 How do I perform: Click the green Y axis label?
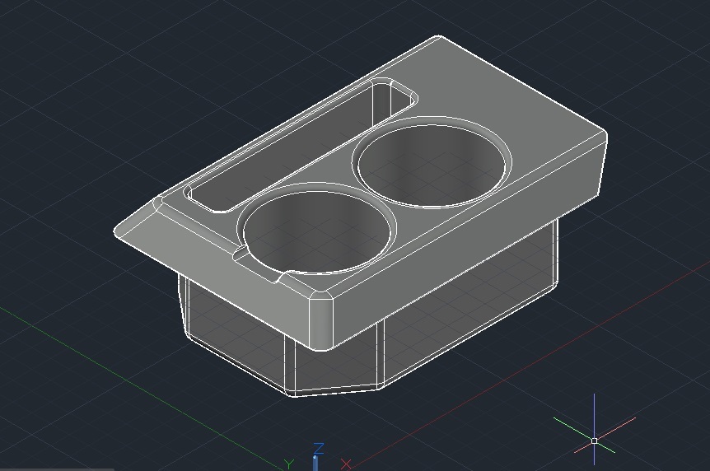pyautogui.click(x=289, y=464)
